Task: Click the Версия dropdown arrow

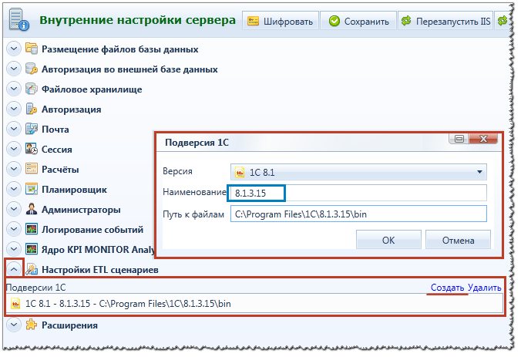Action: pyautogui.click(x=479, y=172)
